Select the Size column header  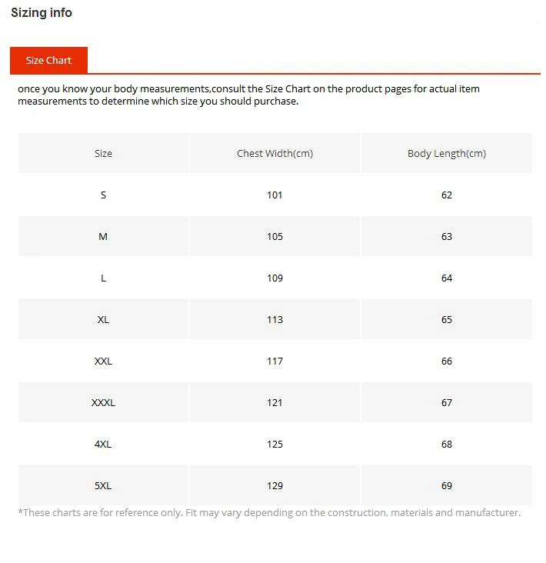pyautogui.click(x=103, y=153)
